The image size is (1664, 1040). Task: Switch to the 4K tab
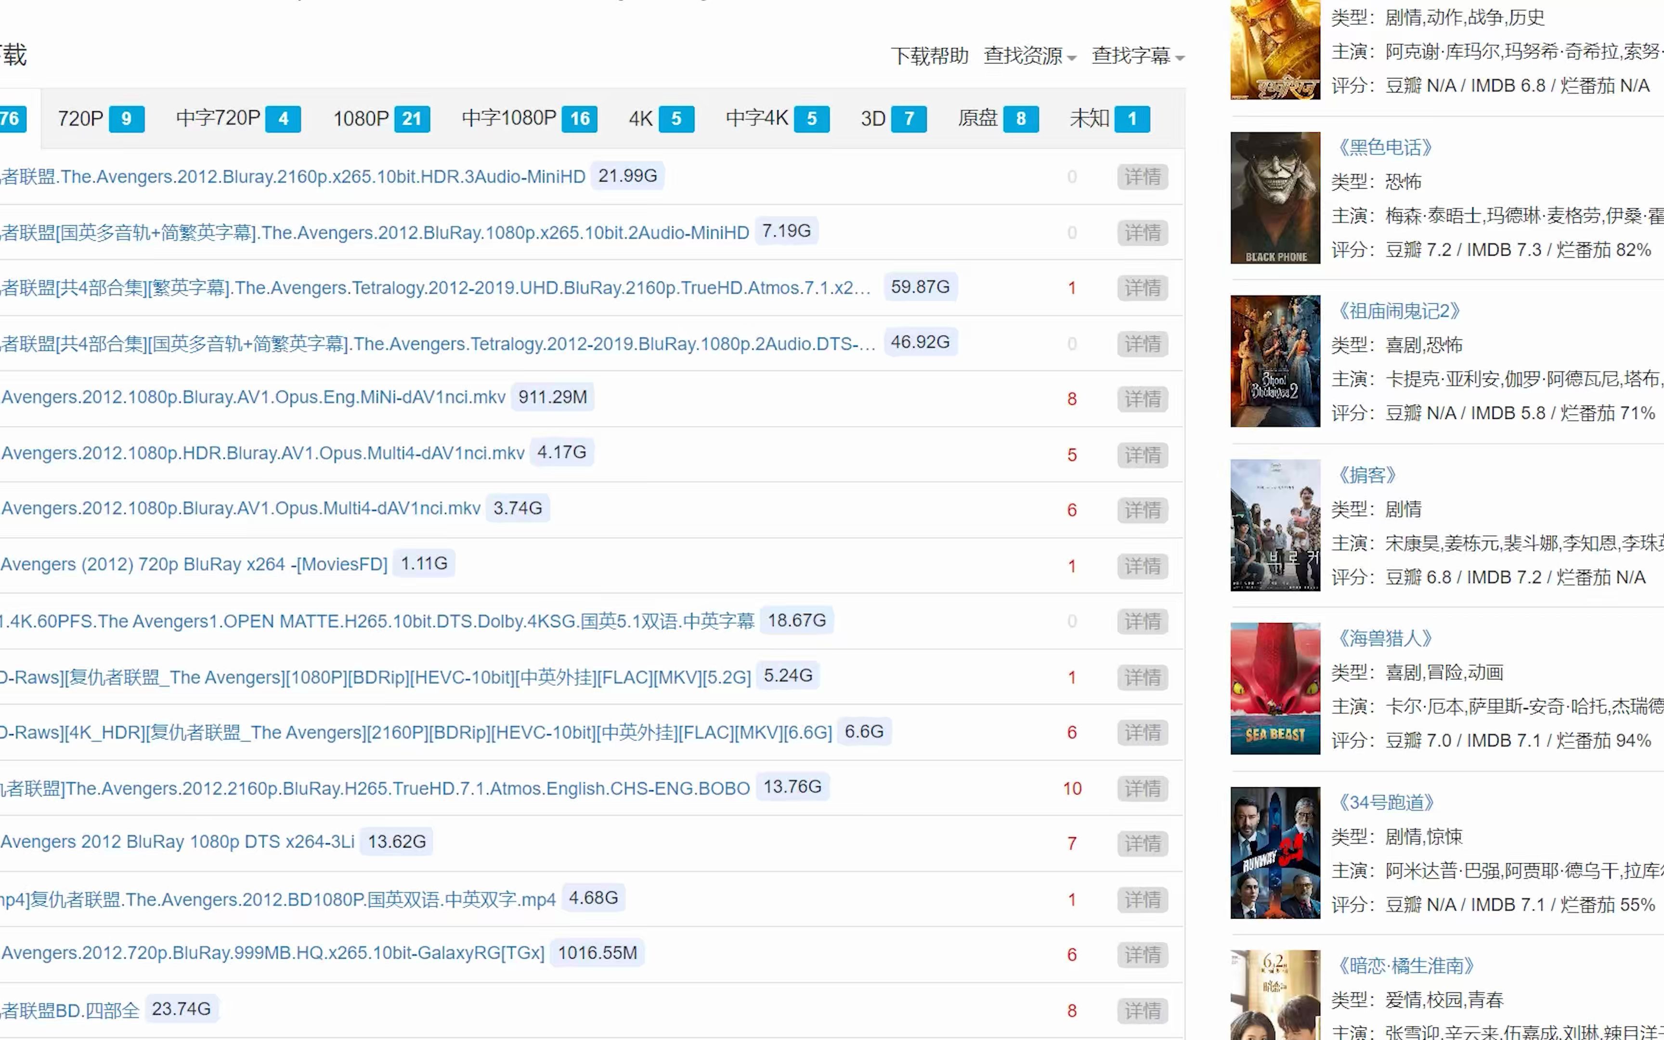(x=661, y=118)
